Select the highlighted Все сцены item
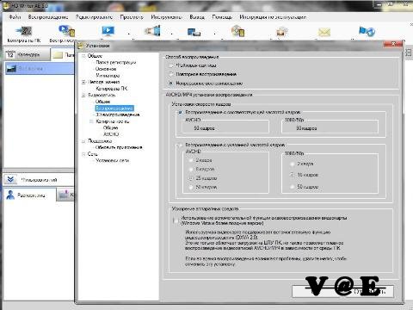The image size is (413, 310). [40, 69]
